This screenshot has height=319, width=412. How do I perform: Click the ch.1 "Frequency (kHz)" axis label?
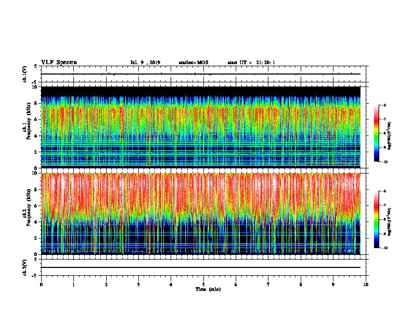point(29,121)
